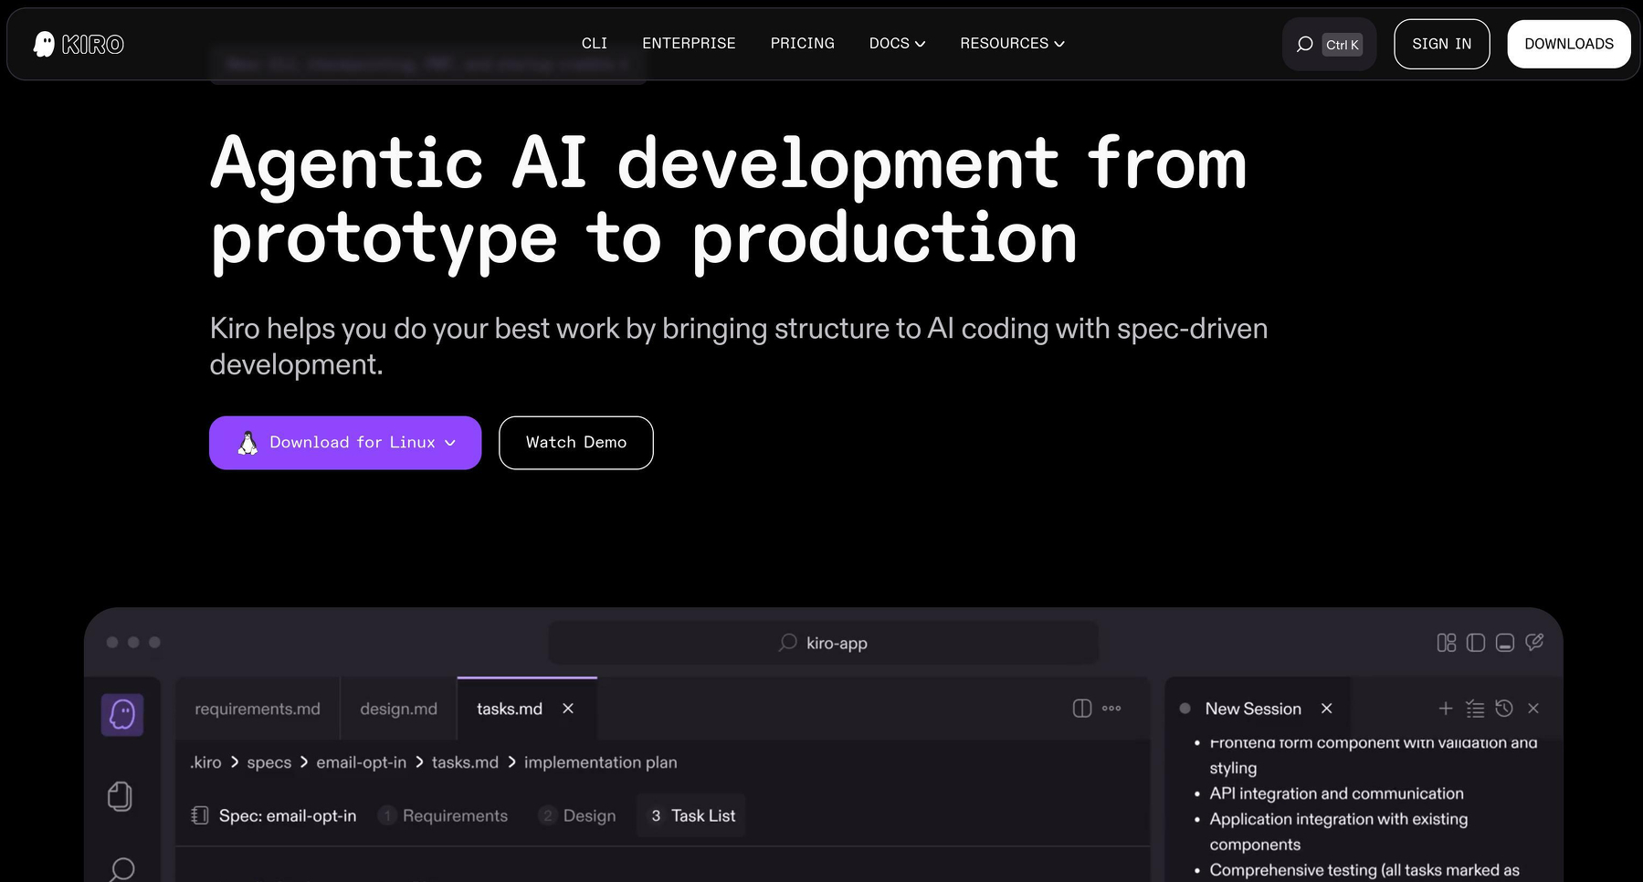
Task: Open the editor more actions menu
Action: pos(1111,709)
